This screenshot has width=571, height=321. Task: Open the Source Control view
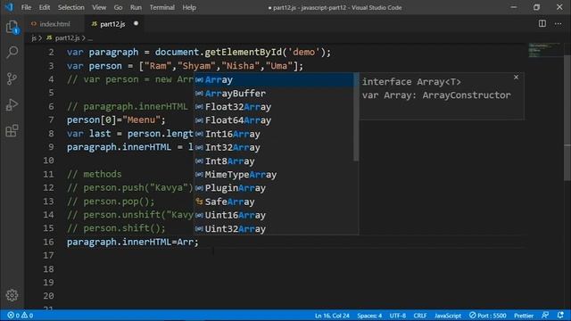pos(12,78)
